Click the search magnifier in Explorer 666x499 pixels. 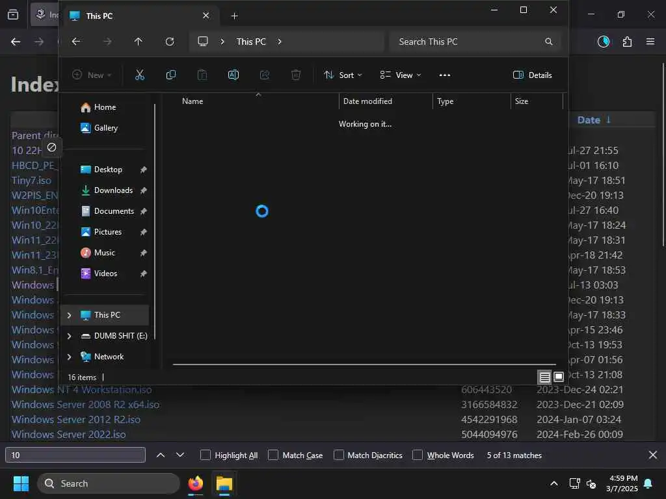tap(548, 42)
